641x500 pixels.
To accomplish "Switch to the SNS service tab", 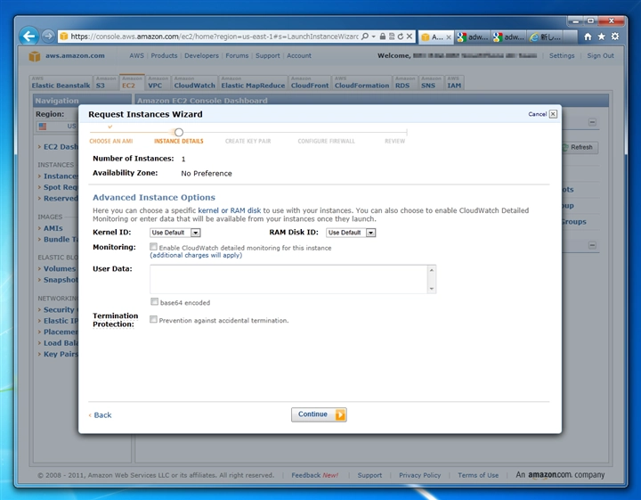I will tap(431, 83).
